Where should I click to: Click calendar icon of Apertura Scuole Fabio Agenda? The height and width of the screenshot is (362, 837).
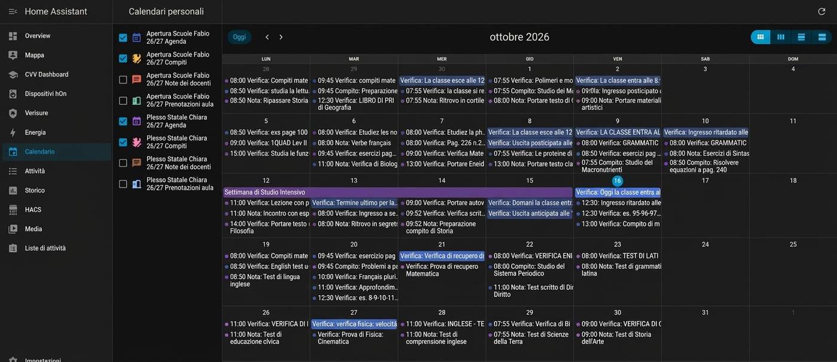pos(136,38)
